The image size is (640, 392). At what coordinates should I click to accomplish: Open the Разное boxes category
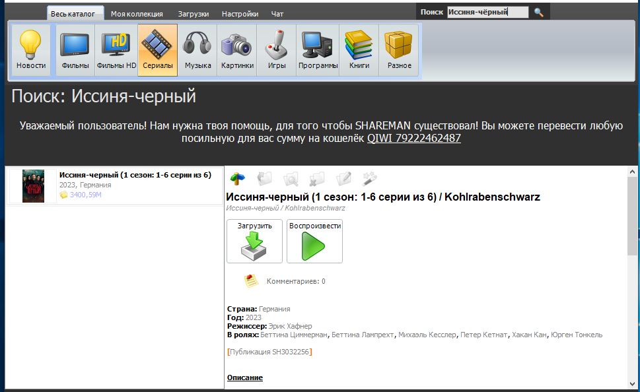click(399, 49)
